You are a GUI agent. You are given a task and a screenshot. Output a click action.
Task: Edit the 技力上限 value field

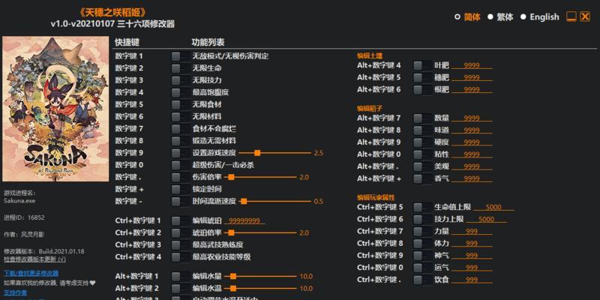(x=486, y=219)
